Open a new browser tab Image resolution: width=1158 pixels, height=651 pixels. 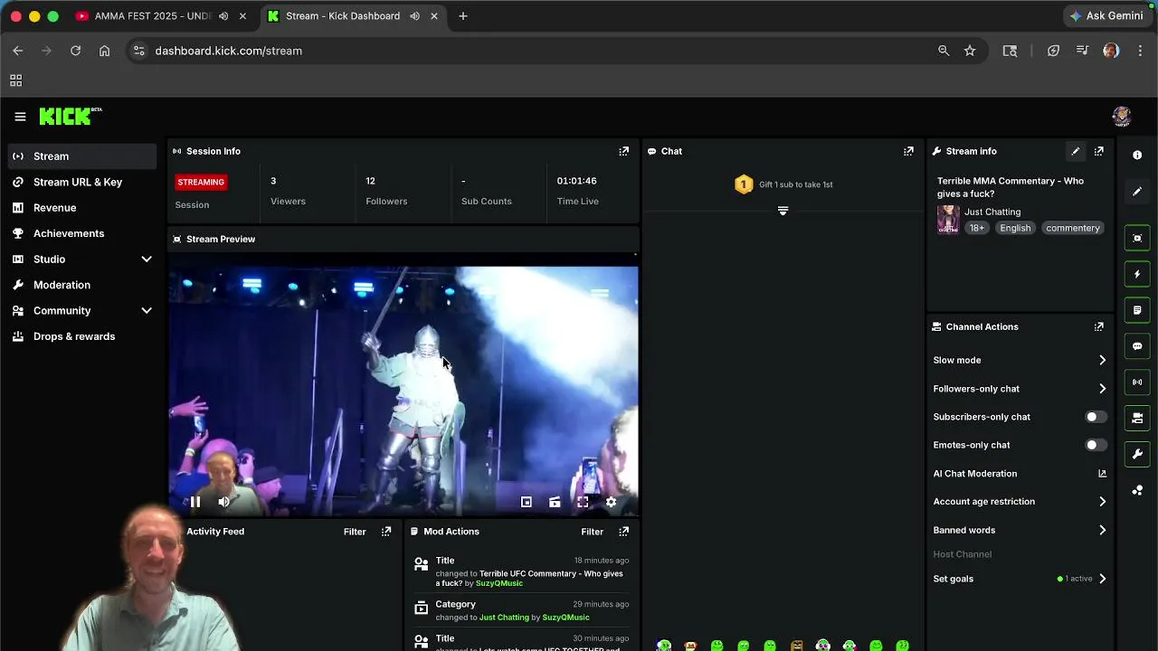(x=463, y=16)
